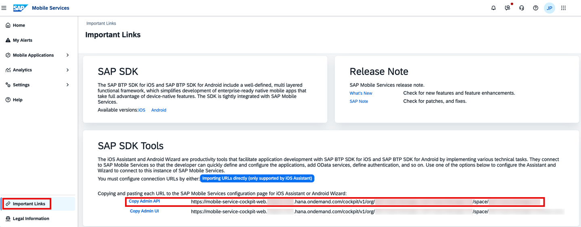Viewport: 581px width, 227px height.
Task: Open the JP user profile avatar
Action: click(550, 8)
